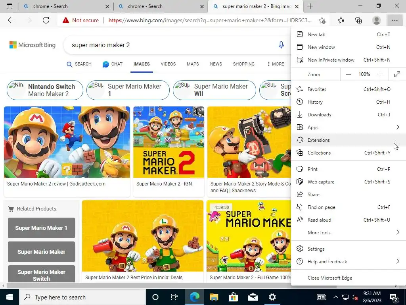Click the muted volume tray icon
Viewport: 406px width, 305px height.
(354, 297)
